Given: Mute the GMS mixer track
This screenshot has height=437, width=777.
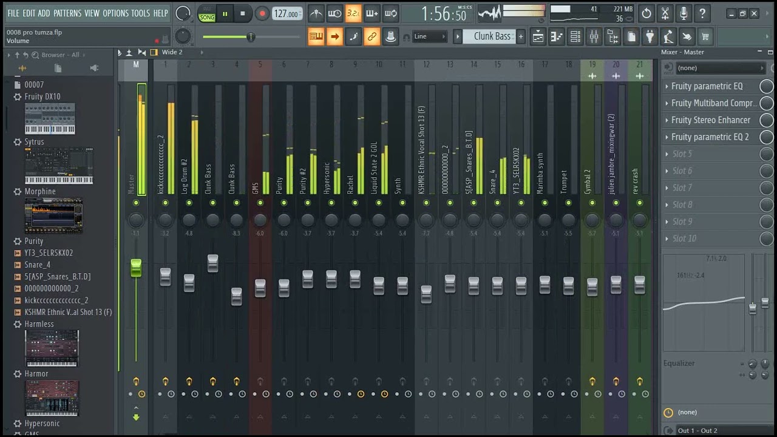Looking at the screenshot, I should [260, 203].
